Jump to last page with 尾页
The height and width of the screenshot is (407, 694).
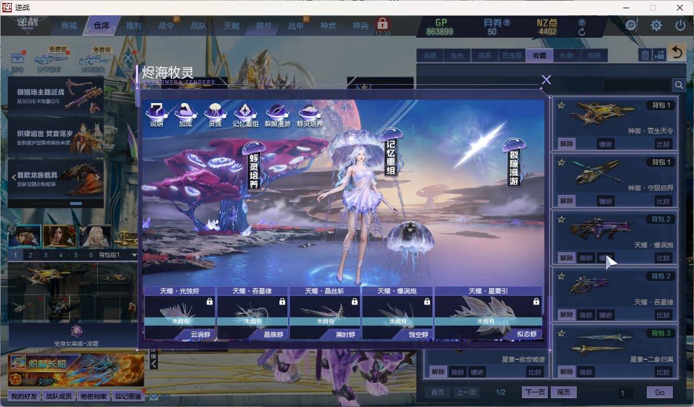(x=563, y=392)
